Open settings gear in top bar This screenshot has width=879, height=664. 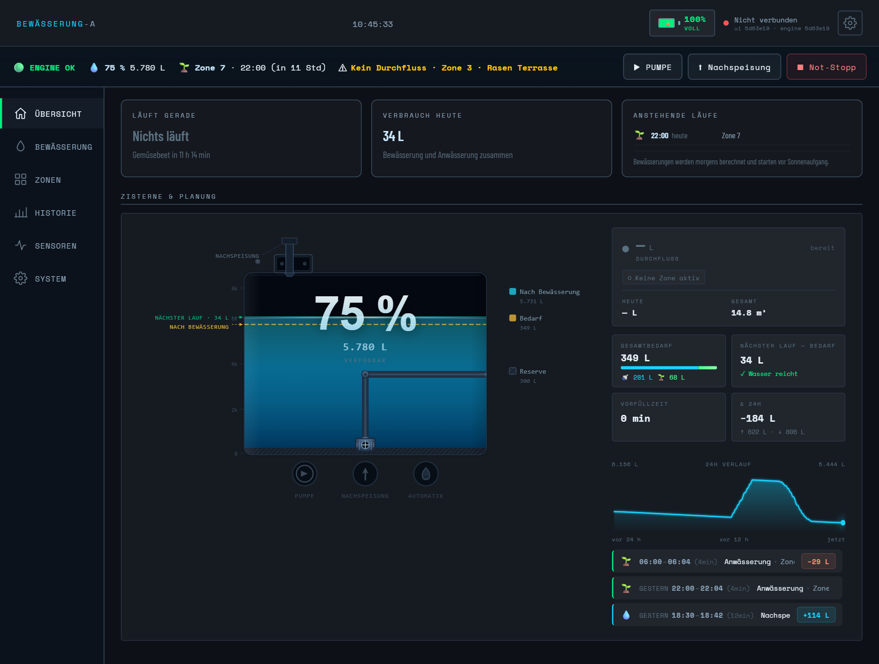click(x=850, y=23)
